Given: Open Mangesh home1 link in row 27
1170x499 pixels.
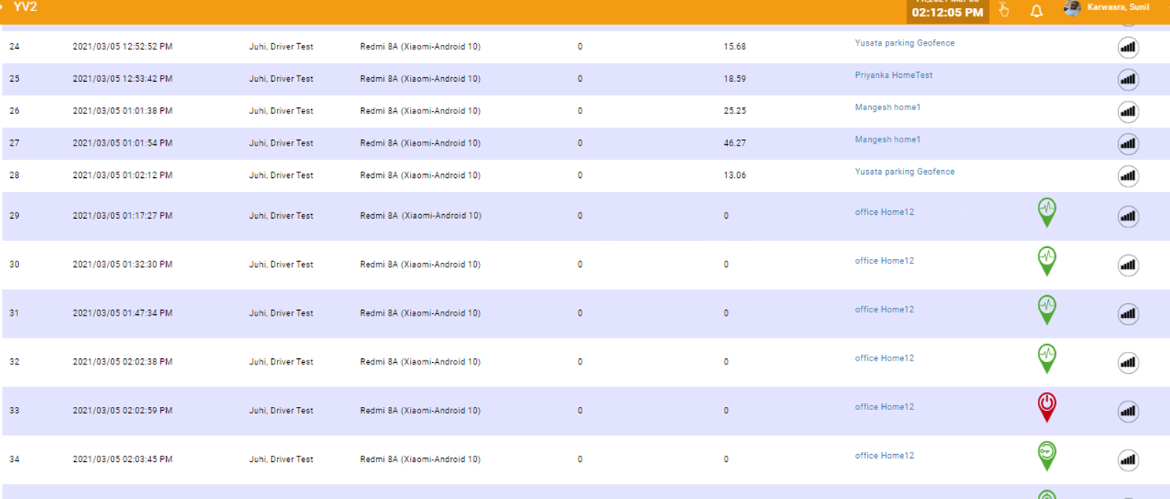Looking at the screenshot, I should point(888,140).
